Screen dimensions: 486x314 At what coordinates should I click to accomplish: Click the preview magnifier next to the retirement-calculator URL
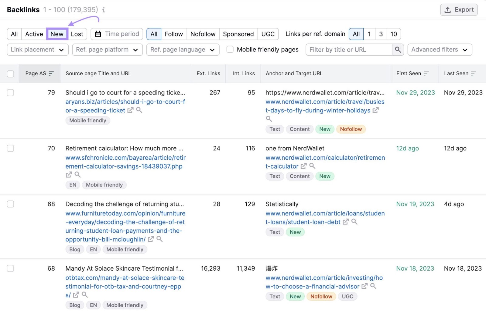[313, 166]
